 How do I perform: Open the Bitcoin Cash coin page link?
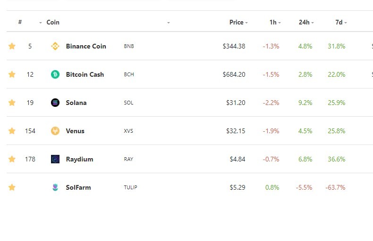point(85,74)
